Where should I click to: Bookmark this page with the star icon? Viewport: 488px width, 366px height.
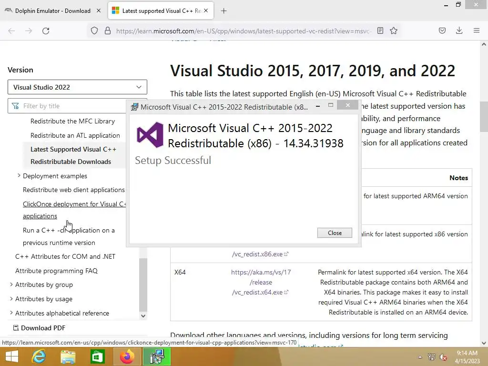point(394,30)
